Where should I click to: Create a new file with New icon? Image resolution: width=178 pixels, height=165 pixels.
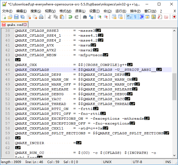tap(4, 17)
